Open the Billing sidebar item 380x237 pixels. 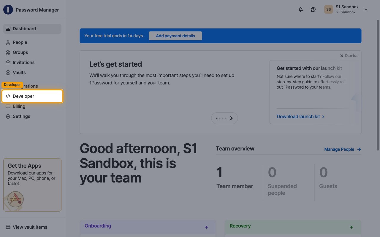point(32,106)
